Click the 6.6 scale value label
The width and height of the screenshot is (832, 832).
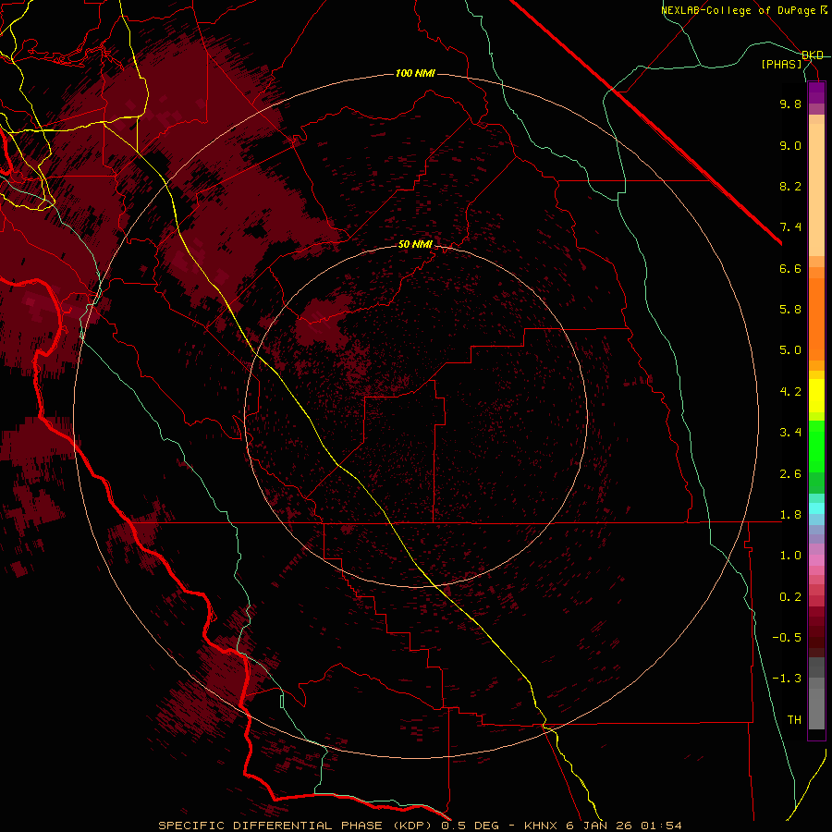pos(790,268)
